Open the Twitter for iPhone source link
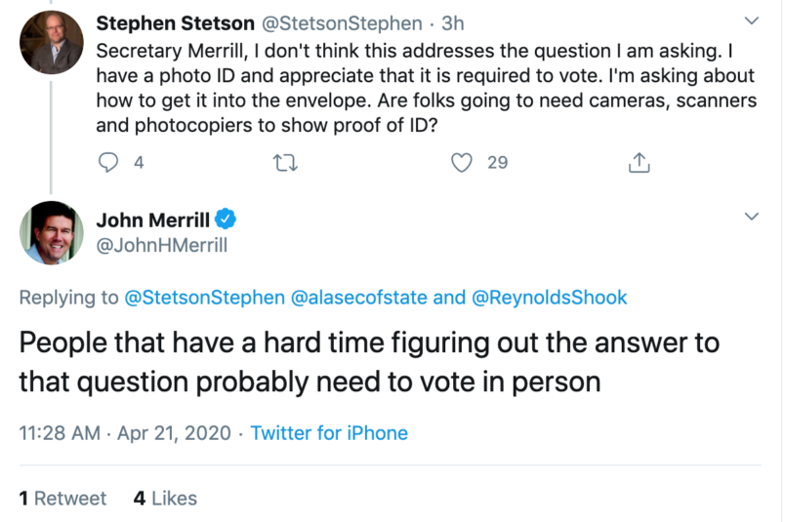The height and width of the screenshot is (522, 785). (329, 432)
